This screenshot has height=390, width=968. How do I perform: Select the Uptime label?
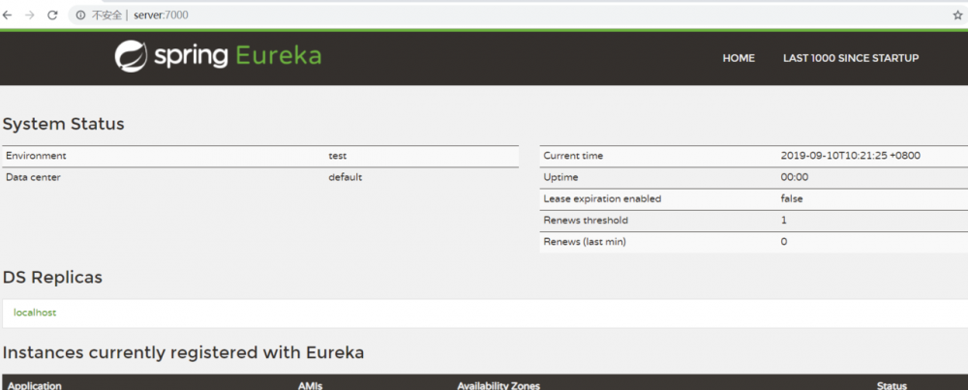pos(560,178)
